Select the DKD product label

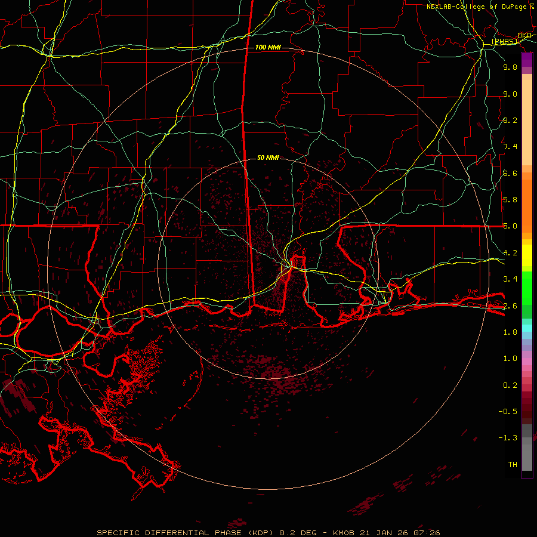tap(524, 35)
